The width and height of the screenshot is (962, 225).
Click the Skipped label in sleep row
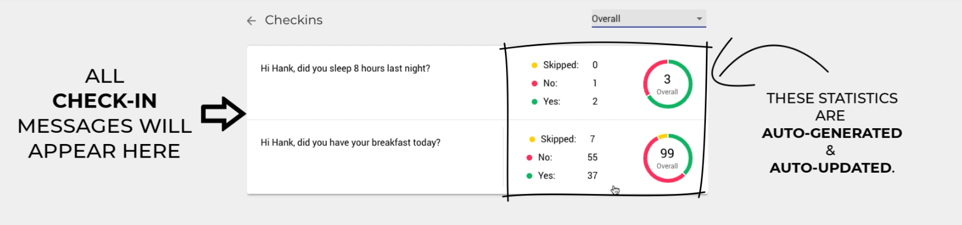(x=560, y=65)
